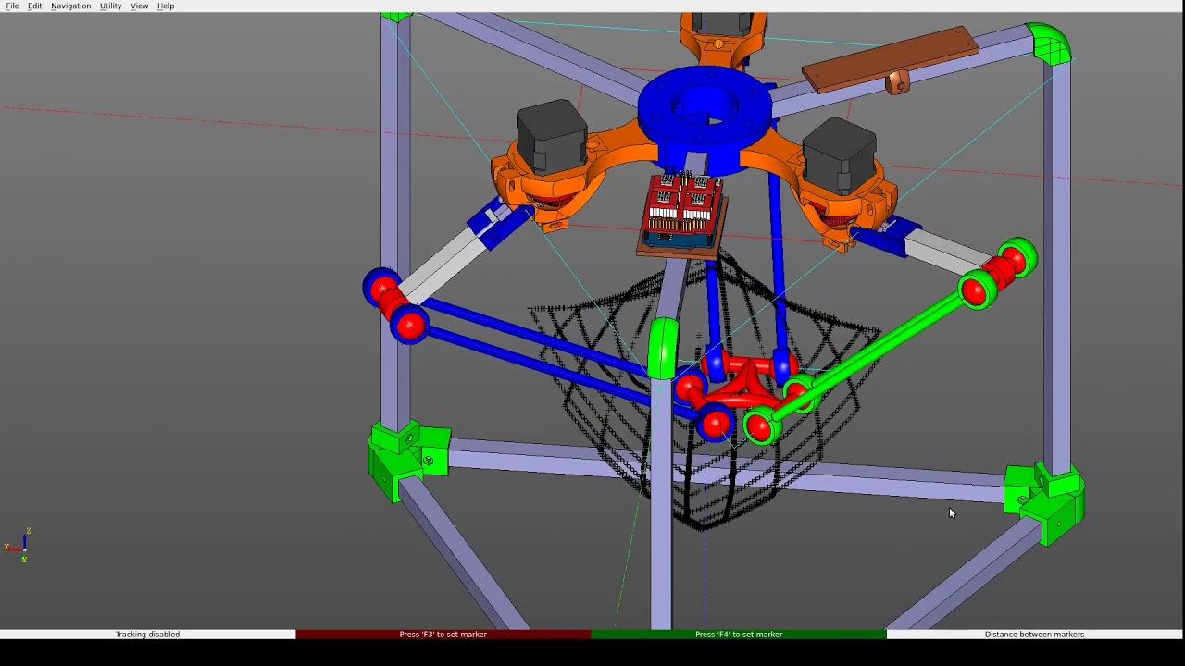Click the 'Distance between markers' status field
The image size is (1185, 666).
pos(1035,635)
